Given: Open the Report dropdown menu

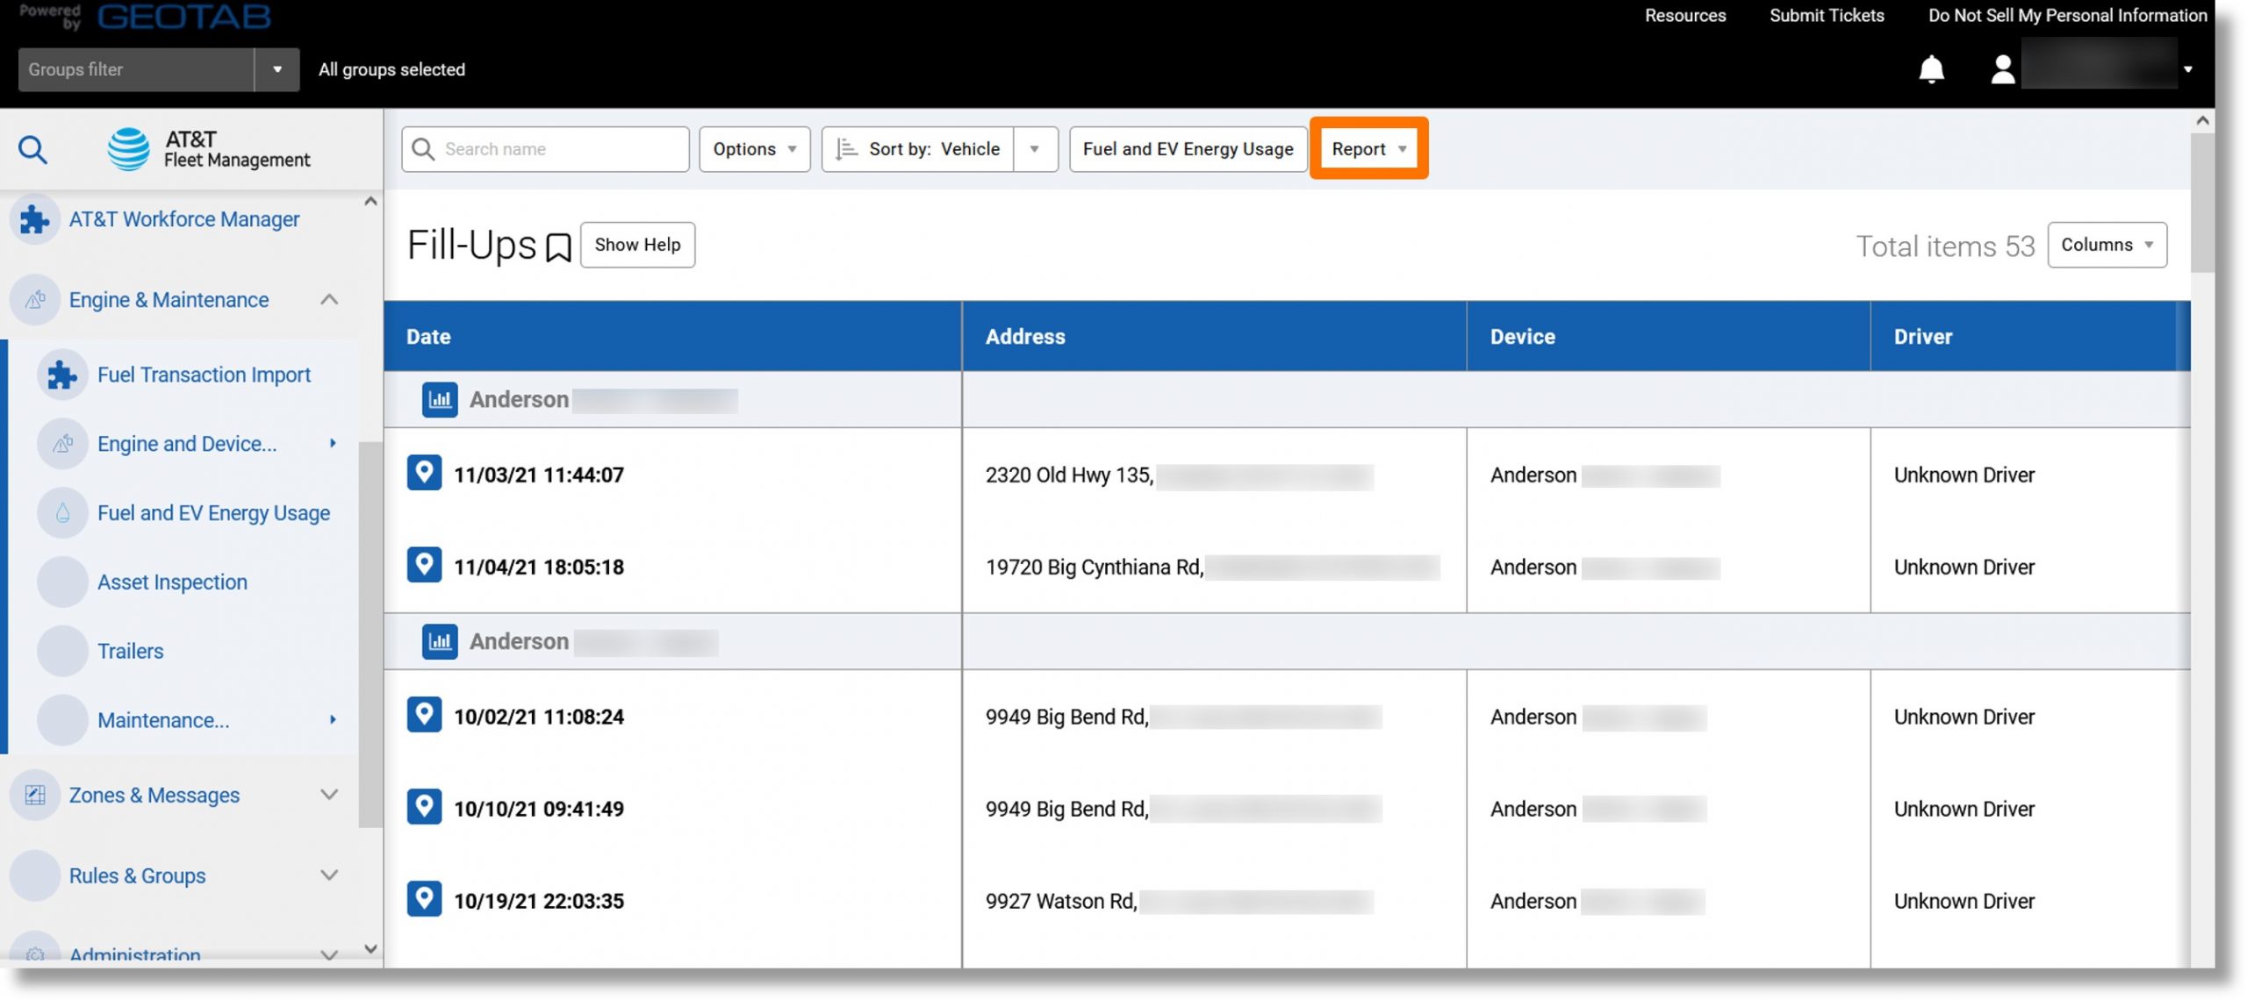Looking at the screenshot, I should [x=1368, y=147].
